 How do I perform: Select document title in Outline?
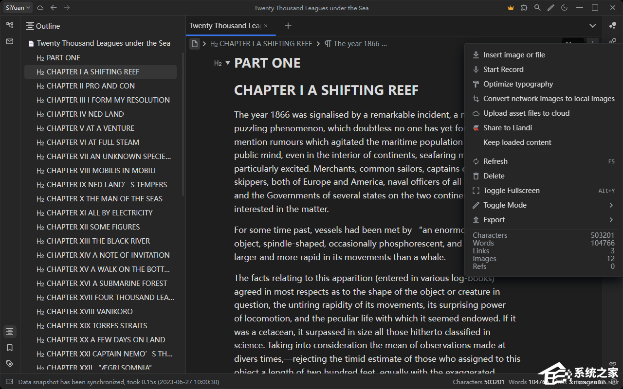point(100,43)
